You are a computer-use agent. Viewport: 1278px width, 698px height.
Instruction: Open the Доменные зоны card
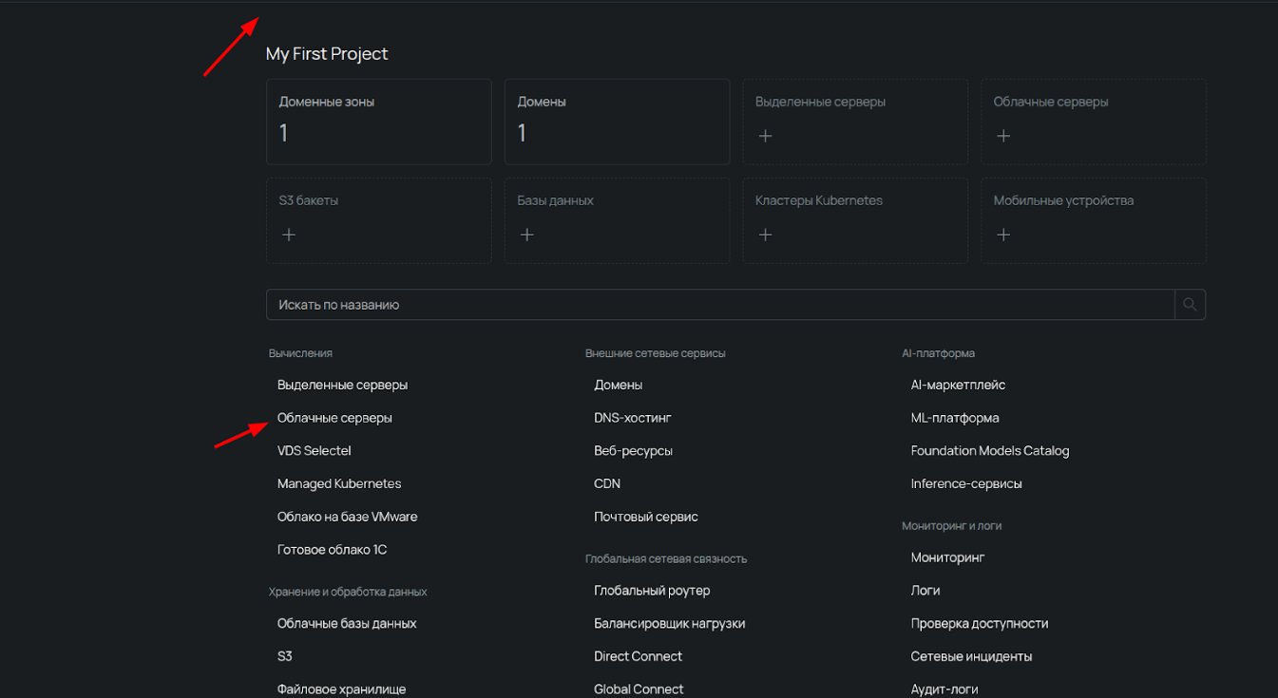378,122
